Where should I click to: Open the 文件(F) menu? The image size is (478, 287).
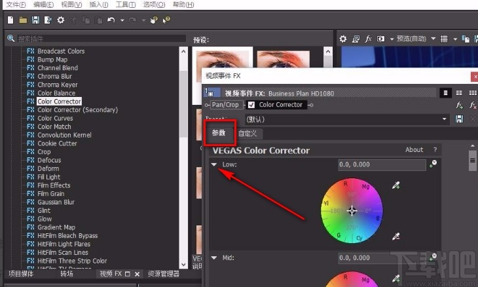coord(16,5)
